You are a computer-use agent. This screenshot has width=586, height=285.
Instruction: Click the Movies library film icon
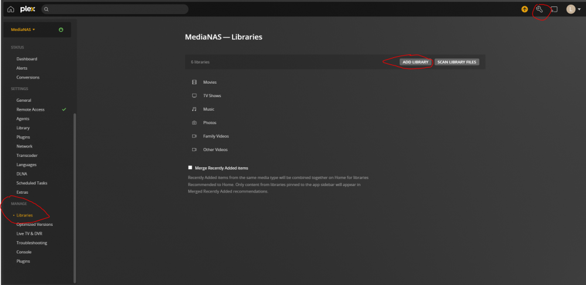point(195,82)
